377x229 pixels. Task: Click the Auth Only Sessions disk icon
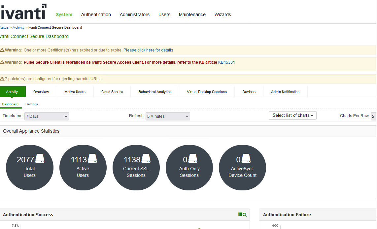pyautogui.click(x=192, y=159)
